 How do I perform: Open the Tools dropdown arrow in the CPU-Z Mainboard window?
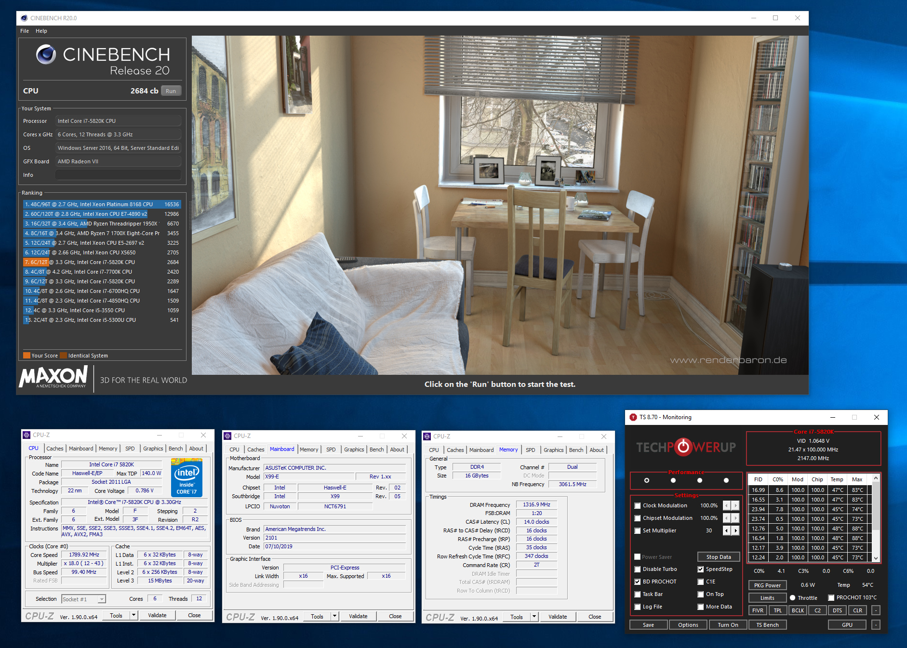(334, 616)
